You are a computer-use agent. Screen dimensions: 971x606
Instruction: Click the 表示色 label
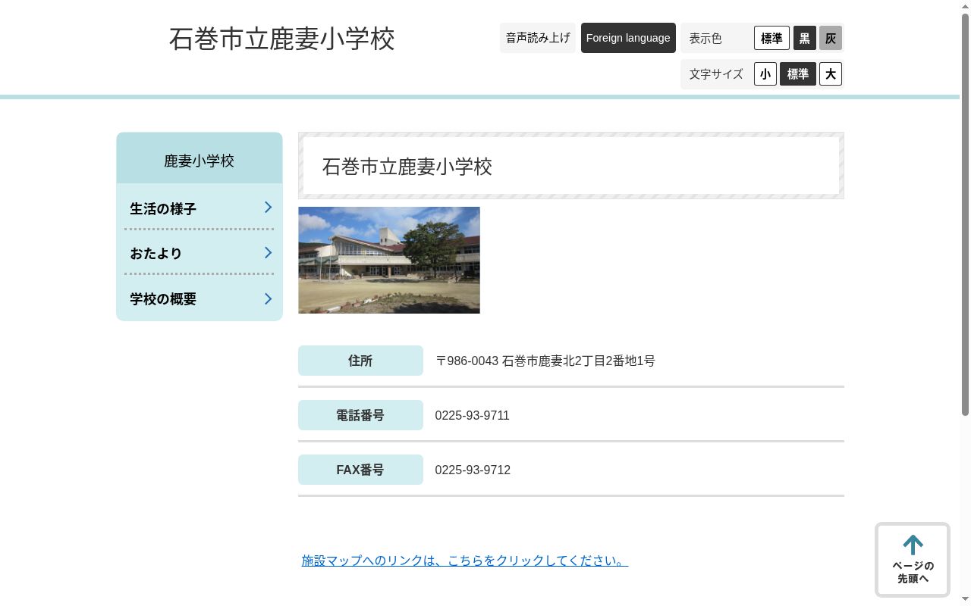tap(705, 38)
